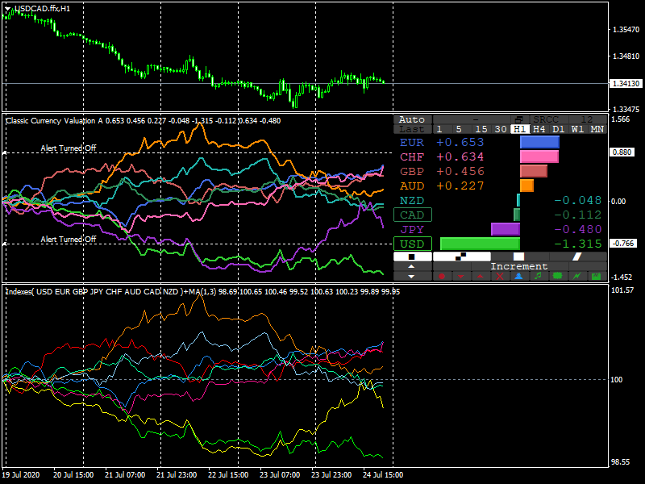Image resolution: width=645 pixels, height=484 pixels.
Task: Toggle the USD currency line
Action: (x=411, y=243)
